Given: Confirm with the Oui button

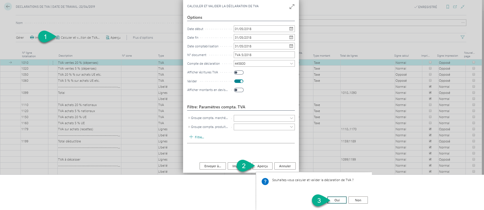Looking at the screenshot, I should pyautogui.click(x=337, y=200).
